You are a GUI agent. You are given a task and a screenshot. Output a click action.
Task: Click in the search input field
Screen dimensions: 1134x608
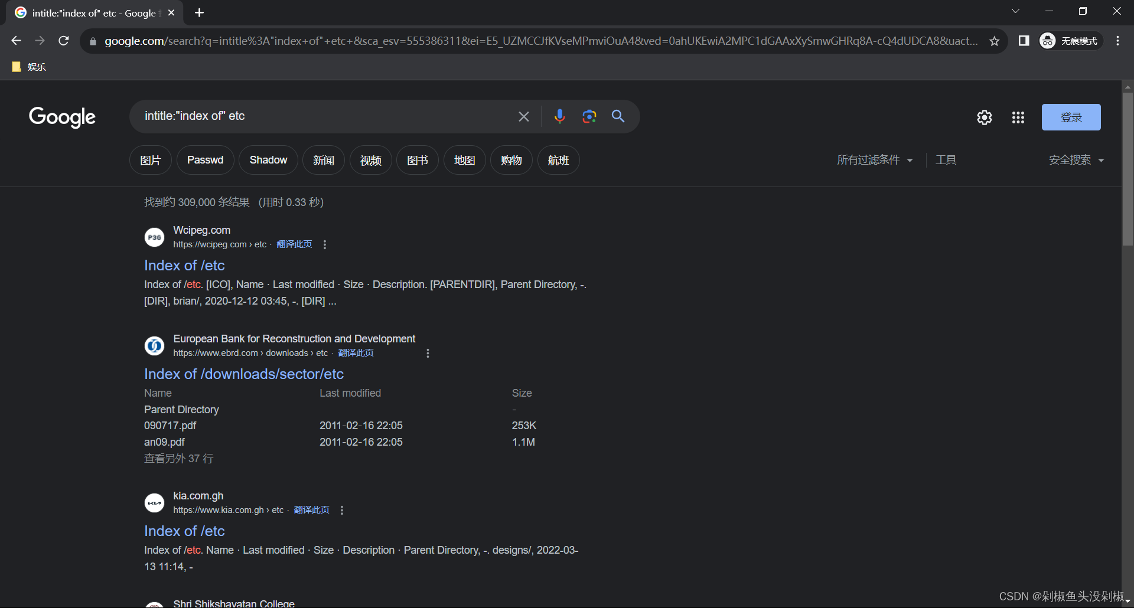[325, 116]
